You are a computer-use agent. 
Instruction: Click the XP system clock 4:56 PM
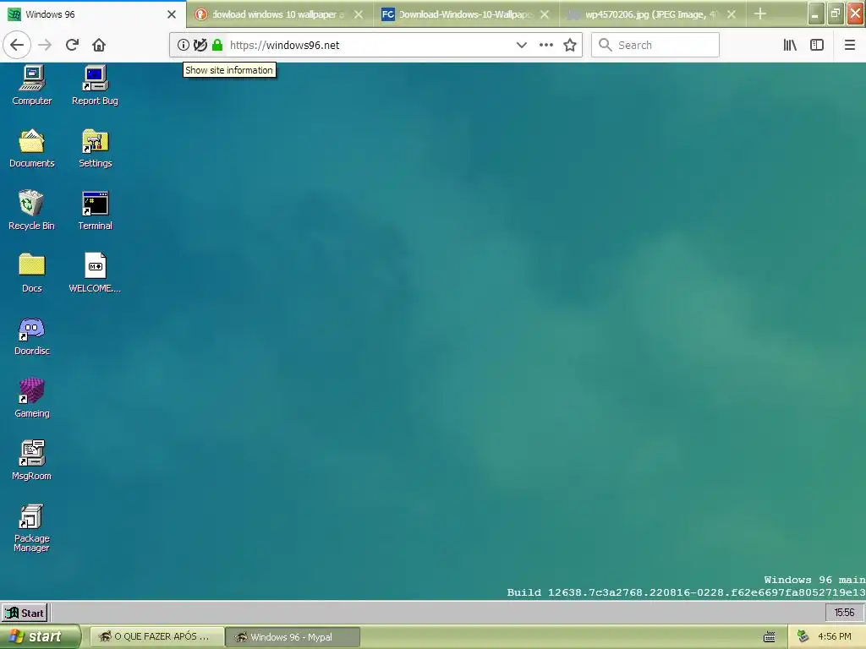pyautogui.click(x=834, y=637)
